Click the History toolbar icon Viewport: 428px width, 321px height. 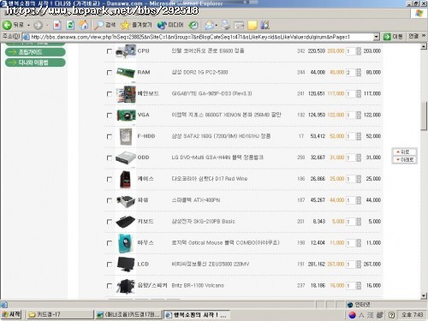tap(193, 26)
